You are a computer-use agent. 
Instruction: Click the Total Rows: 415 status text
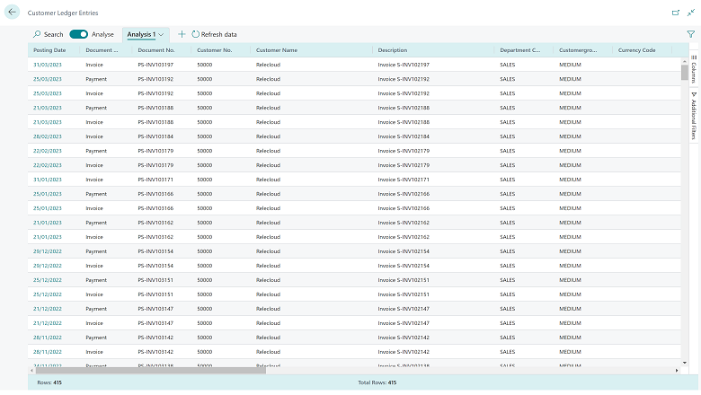pos(377,382)
